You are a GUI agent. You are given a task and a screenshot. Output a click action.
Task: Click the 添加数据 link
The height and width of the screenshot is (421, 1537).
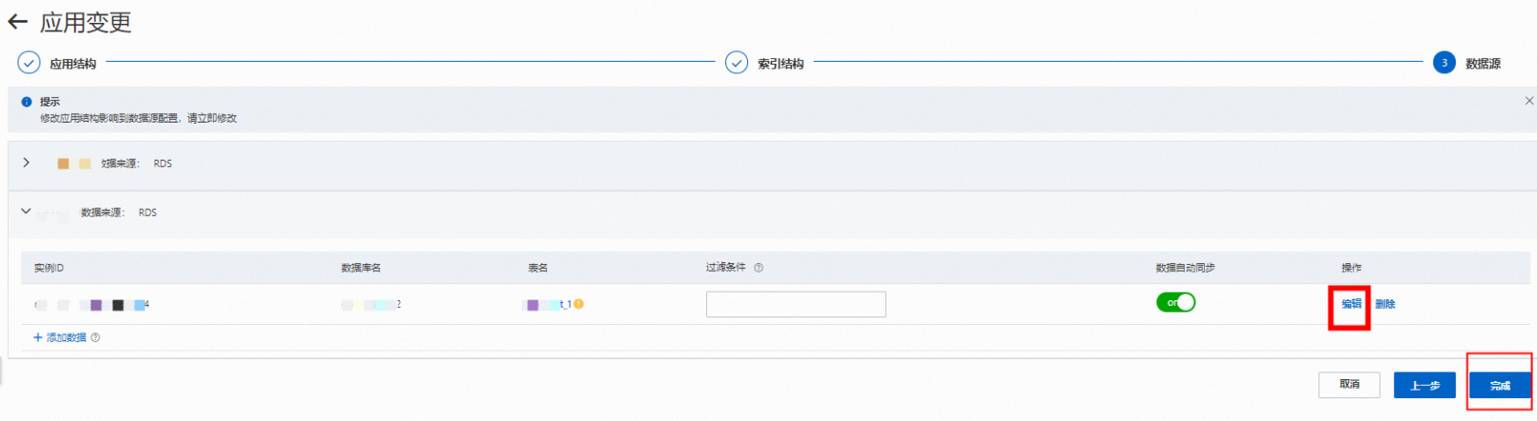tap(60, 337)
